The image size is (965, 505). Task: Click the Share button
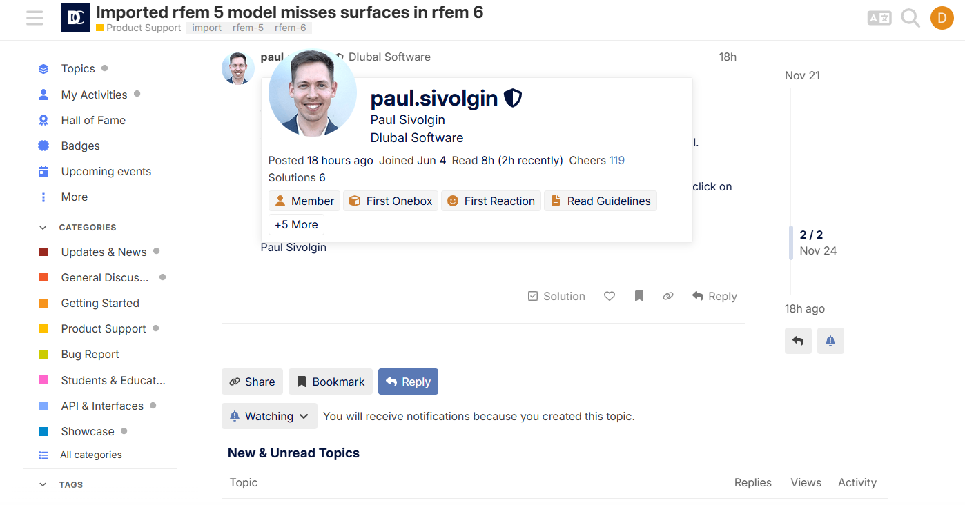pos(252,382)
